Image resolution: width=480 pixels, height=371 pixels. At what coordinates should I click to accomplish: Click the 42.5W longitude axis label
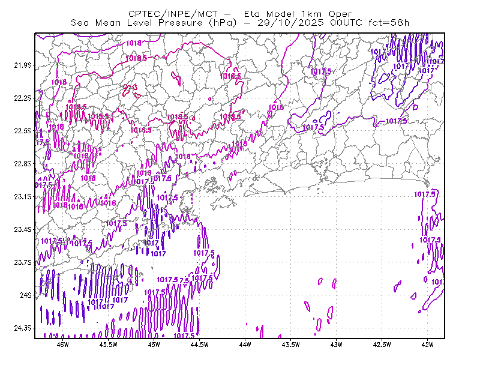click(x=382, y=345)
